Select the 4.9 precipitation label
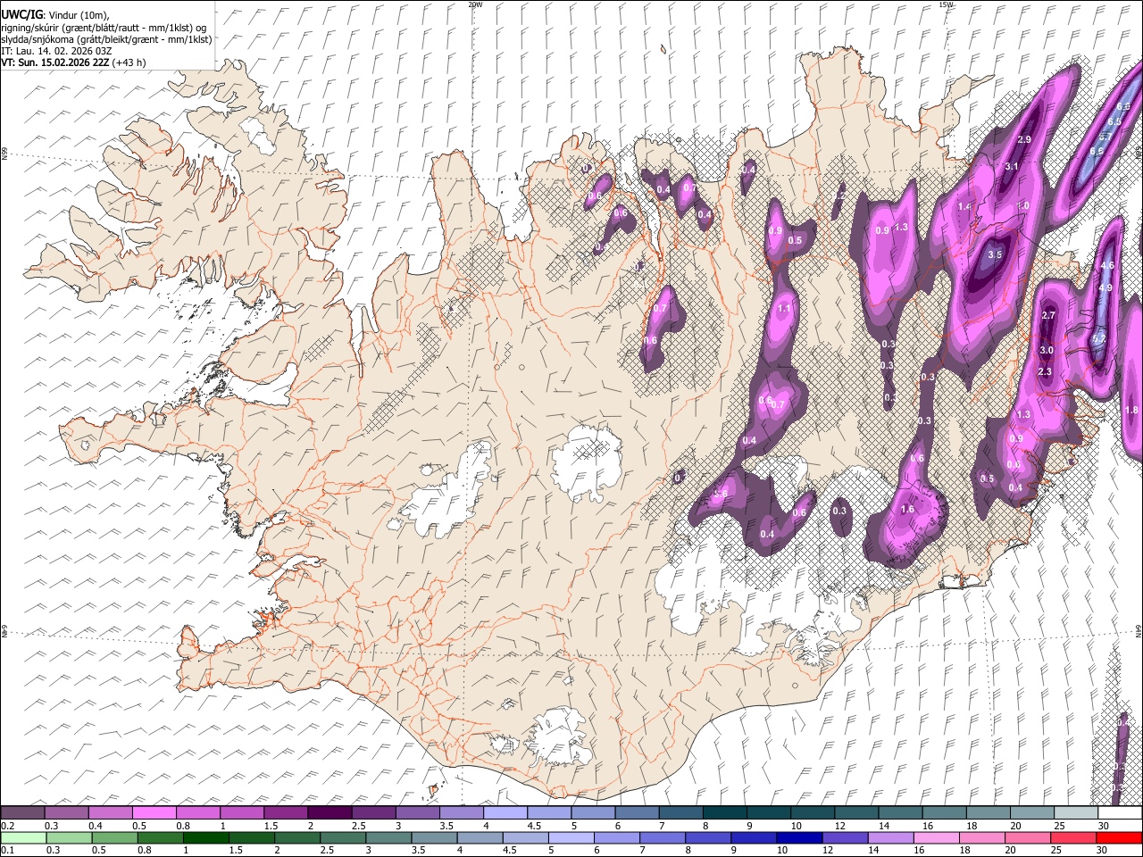 point(1105,287)
